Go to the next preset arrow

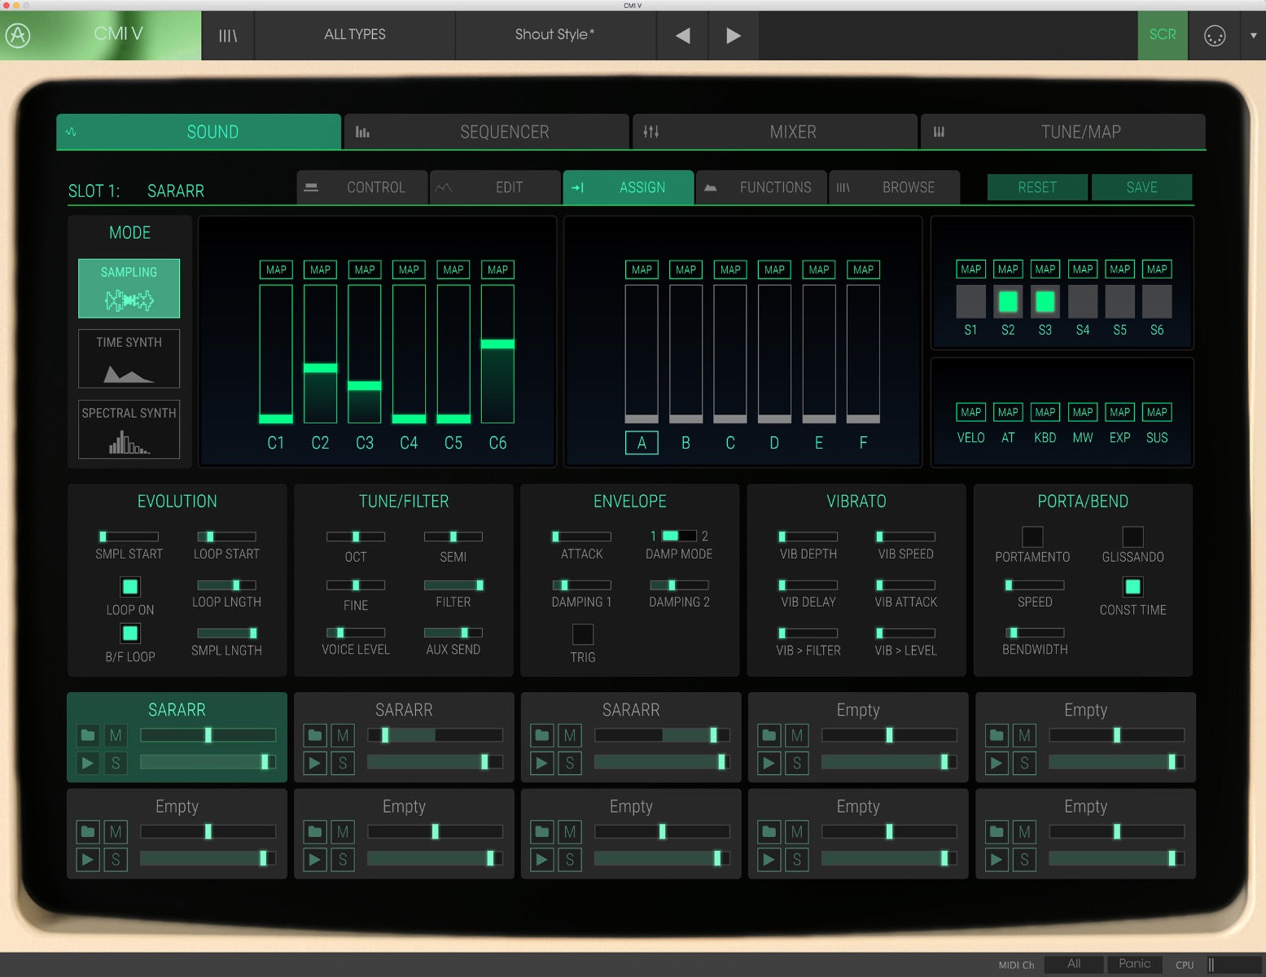click(x=734, y=35)
